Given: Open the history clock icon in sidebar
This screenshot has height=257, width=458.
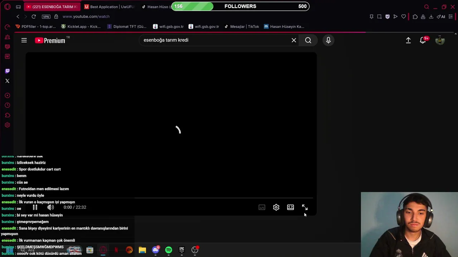Looking at the screenshot, I should point(8,105).
